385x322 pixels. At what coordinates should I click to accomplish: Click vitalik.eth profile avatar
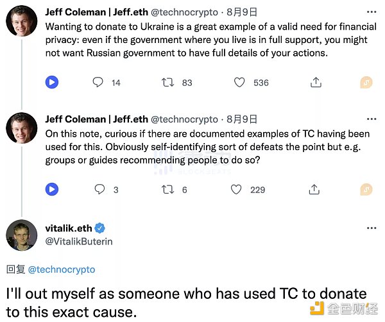[22, 235]
